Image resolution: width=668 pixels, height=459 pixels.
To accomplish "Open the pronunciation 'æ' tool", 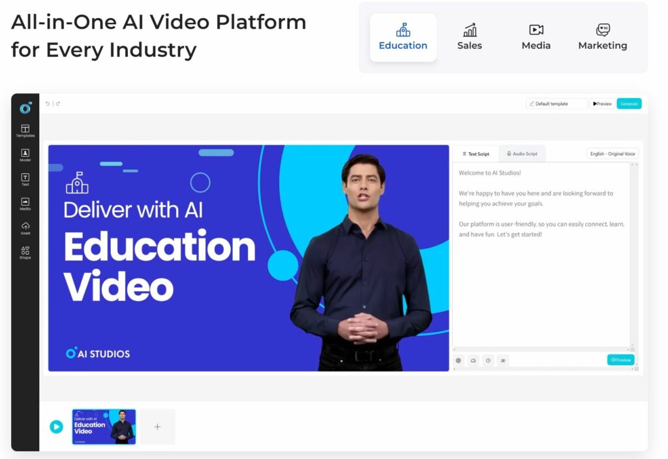I will tap(503, 360).
